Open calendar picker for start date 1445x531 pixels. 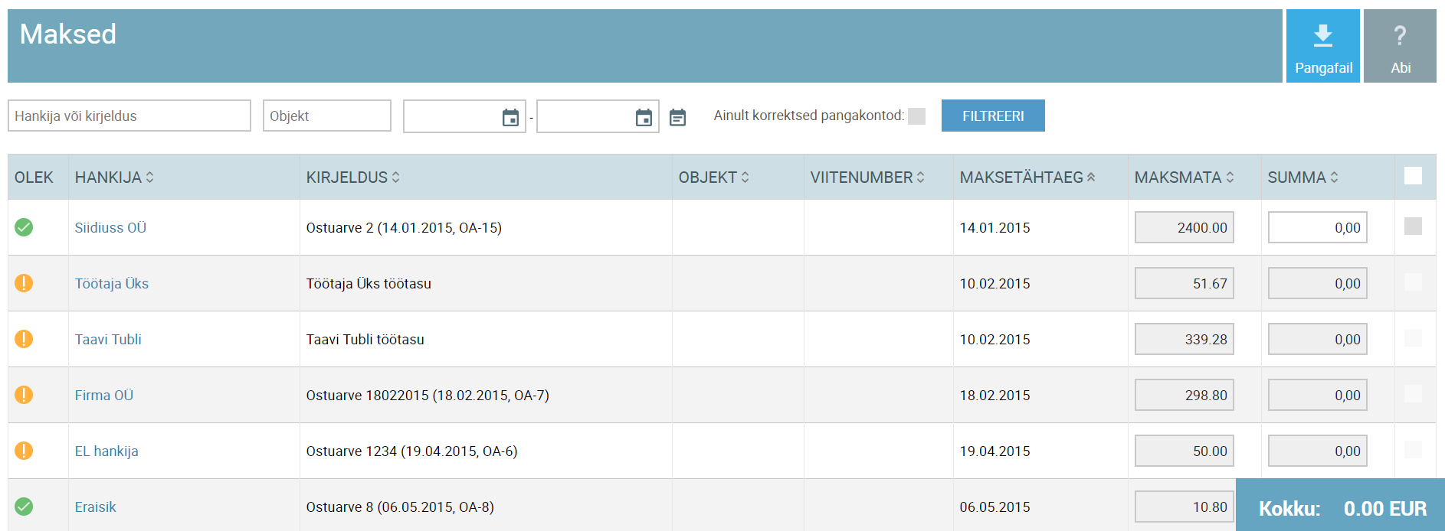[510, 117]
